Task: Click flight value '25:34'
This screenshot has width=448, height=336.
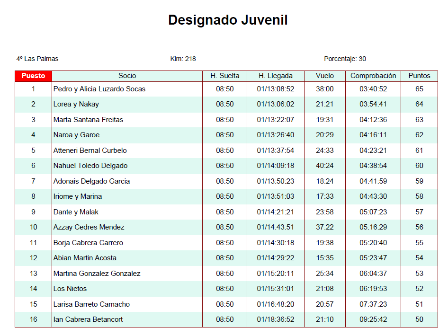Action: point(325,274)
